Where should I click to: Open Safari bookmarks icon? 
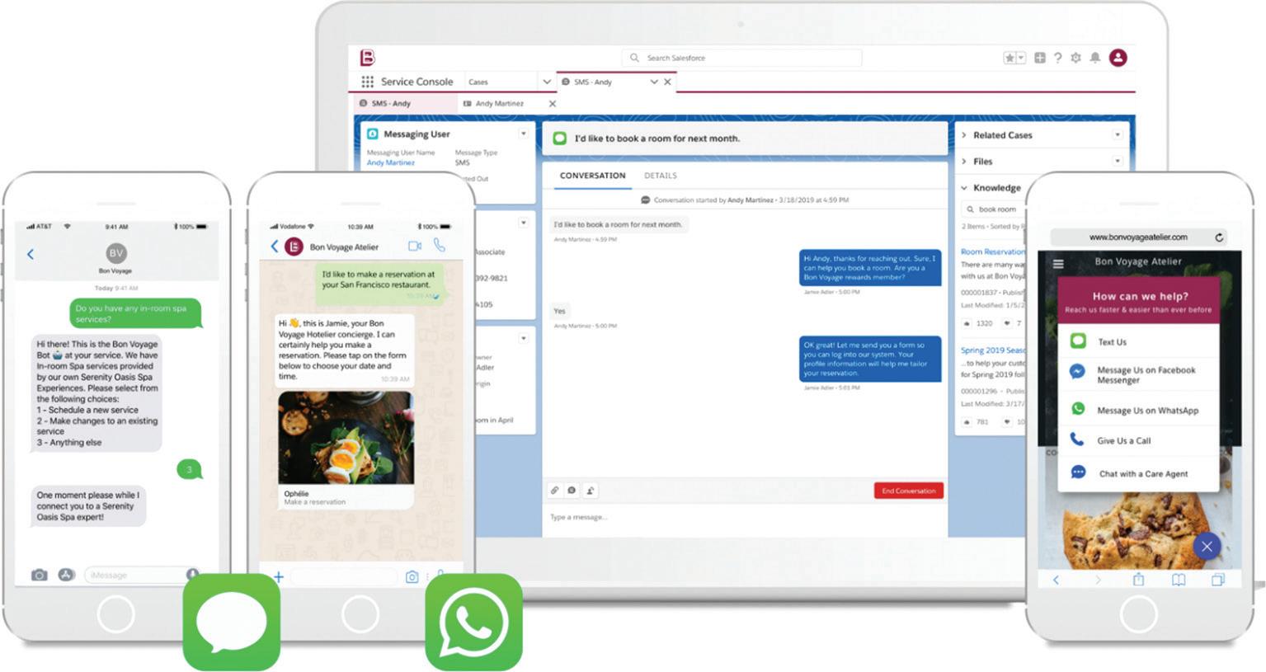click(x=1179, y=580)
